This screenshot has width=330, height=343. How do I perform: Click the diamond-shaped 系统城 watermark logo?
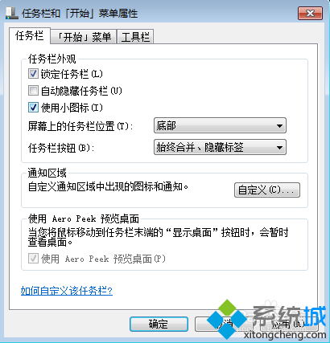click(x=227, y=319)
